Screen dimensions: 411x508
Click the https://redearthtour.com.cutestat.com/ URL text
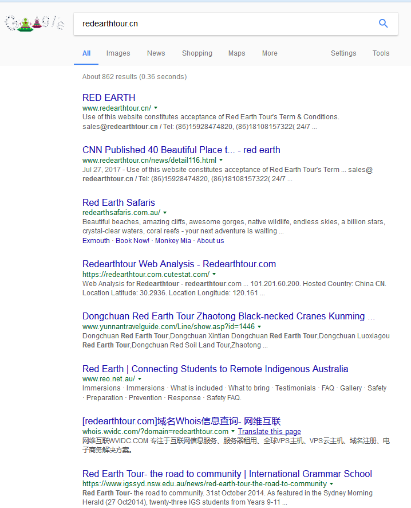pyautogui.click(x=146, y=275)
